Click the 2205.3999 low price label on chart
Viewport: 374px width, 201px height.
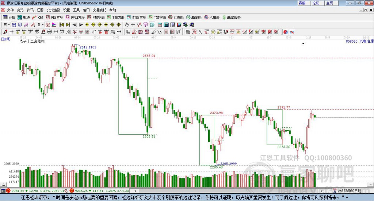(229, 164)
